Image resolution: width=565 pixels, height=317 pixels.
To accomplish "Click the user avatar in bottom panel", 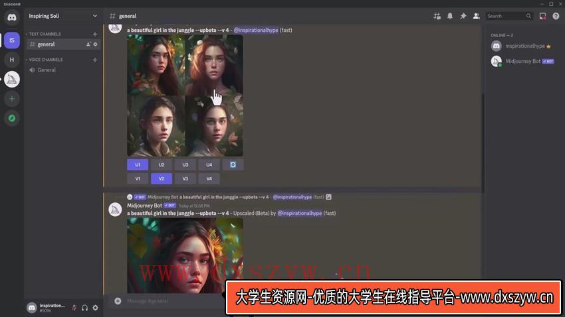I will (x=32, y=308).
